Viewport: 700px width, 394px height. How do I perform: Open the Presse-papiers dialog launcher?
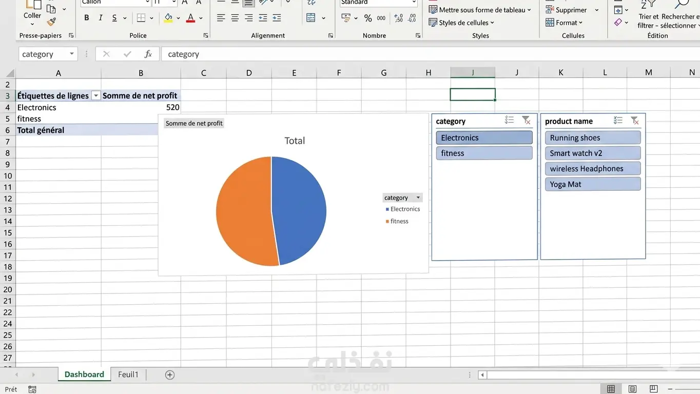point(71,35)
